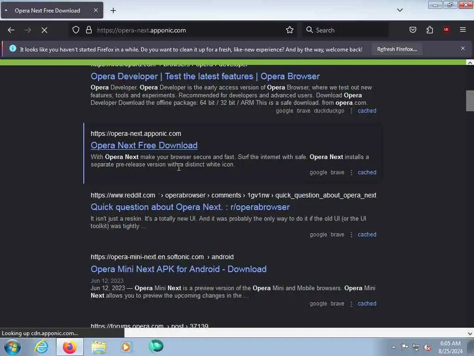Open more options dots for apponic result
Viewport: 474px width, 356px height.
(351, 172)
